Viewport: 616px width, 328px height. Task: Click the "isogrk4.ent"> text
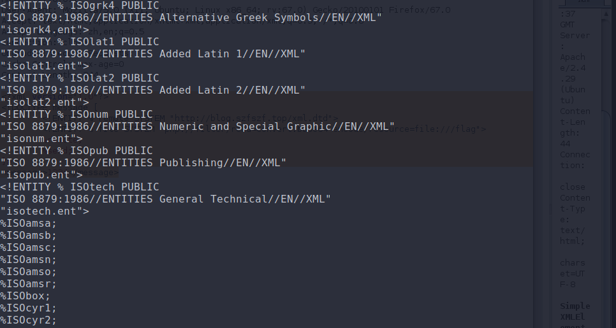coord(45,29)
